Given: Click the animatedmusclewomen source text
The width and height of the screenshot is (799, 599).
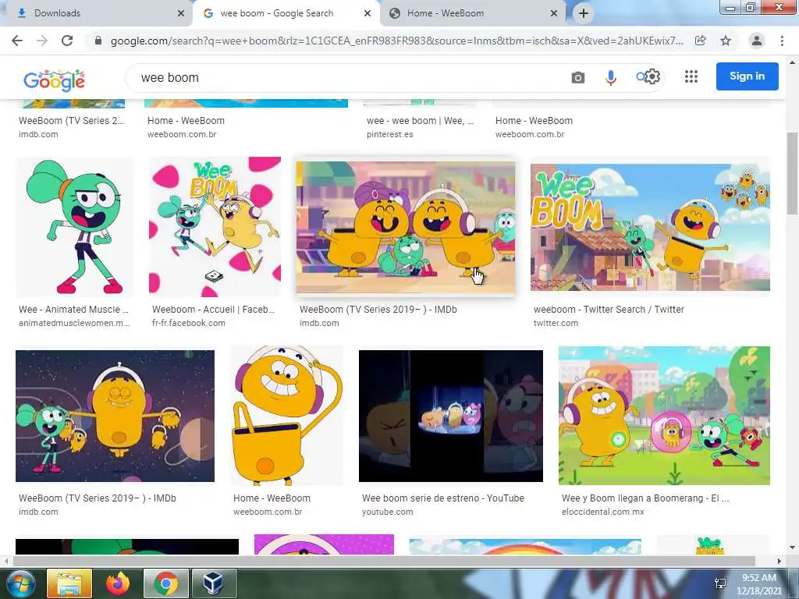Looking at the screenshot, I should tap(74, 323).
